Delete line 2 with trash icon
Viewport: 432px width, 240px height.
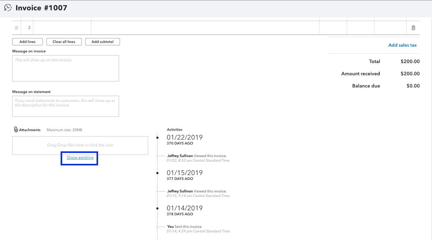(413, 28)
